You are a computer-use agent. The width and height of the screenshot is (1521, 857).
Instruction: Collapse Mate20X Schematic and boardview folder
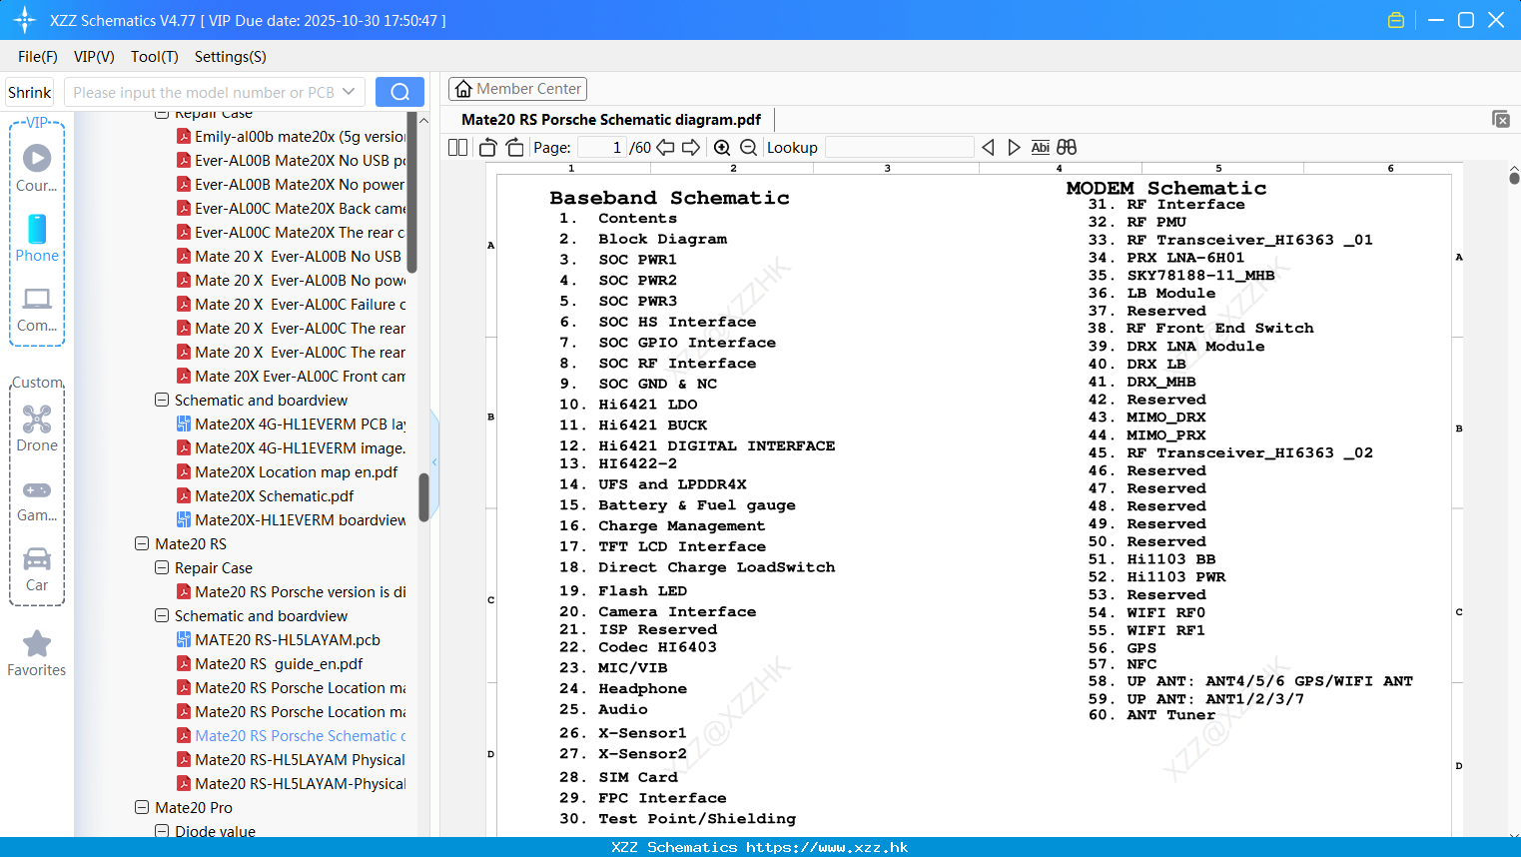162,400
